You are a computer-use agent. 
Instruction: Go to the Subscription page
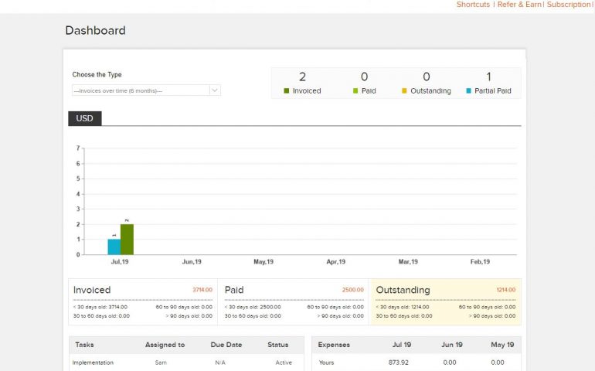[568, 5]
